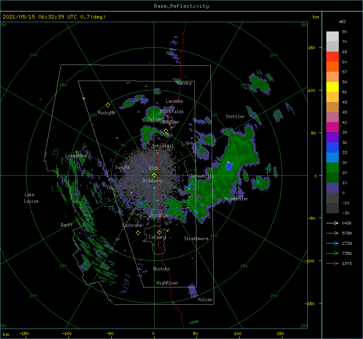Image resolution: width=363 pixels, height=339 pixels.
Task: Click the Ponoka town label
Action: tap(184, 83)
